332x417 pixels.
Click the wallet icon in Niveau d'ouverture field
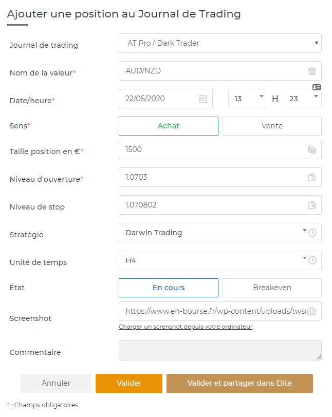click(313, 177)
